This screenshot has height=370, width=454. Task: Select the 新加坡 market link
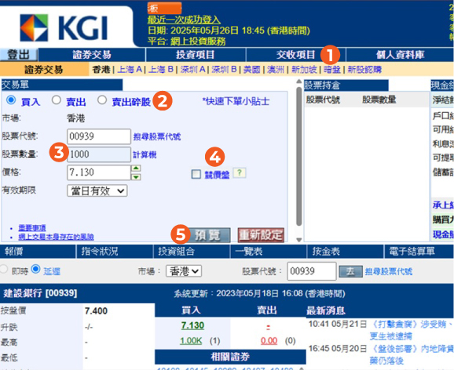(304, 69)
